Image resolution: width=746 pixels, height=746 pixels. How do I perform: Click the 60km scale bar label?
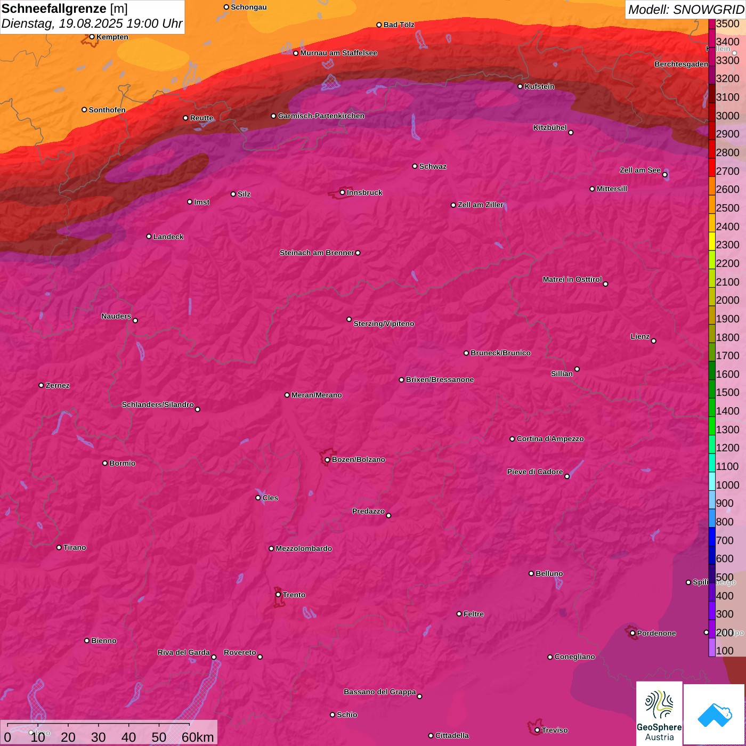[x=198, y=737]
